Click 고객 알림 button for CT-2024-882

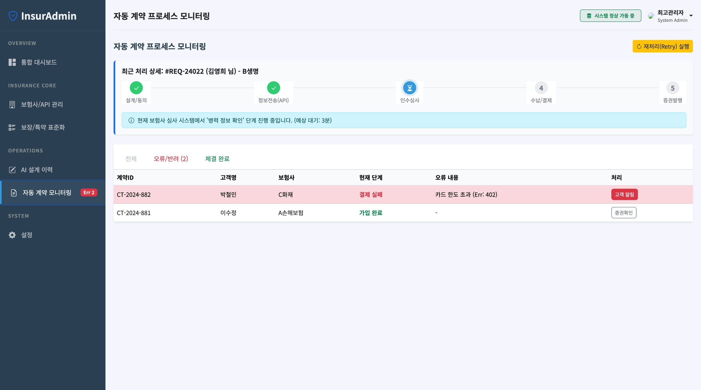pos(624,195)
